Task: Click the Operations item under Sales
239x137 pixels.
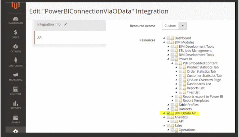Action: click(x=187, y=130)
